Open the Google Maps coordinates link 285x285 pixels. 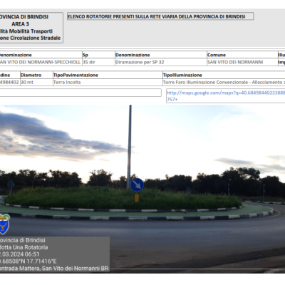[226, 95]
